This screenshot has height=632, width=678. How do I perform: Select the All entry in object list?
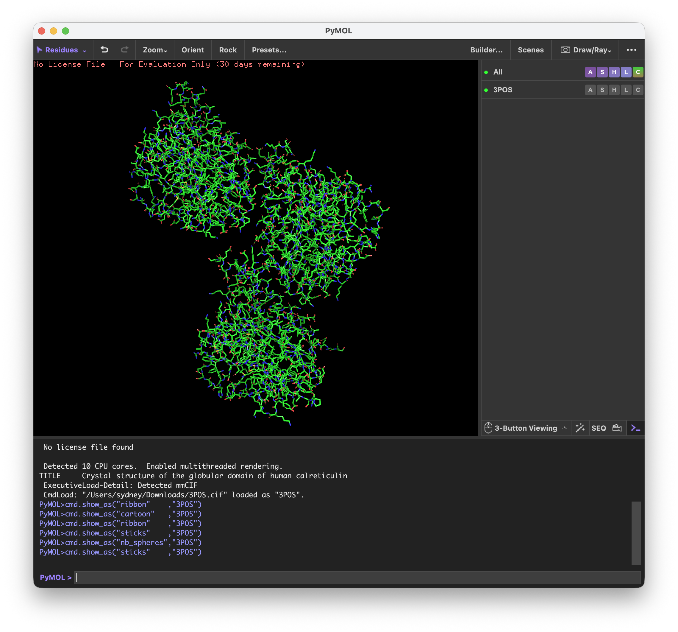tap(498, 72)
